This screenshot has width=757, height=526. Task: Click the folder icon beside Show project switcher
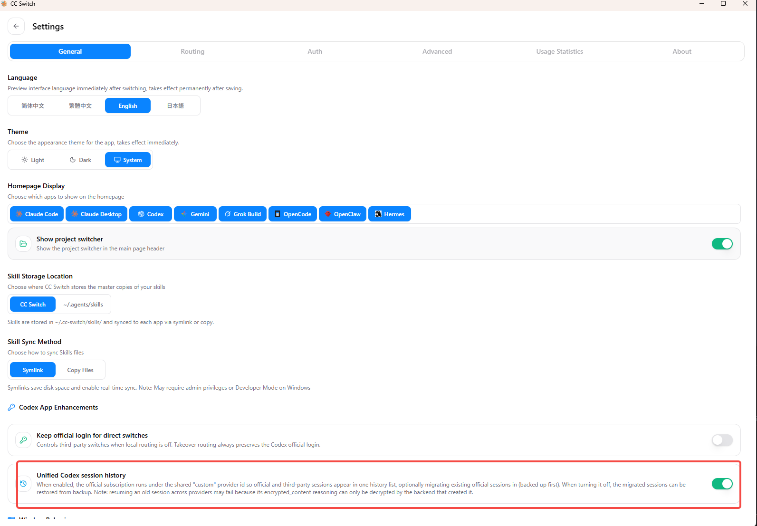click(23, 244)
